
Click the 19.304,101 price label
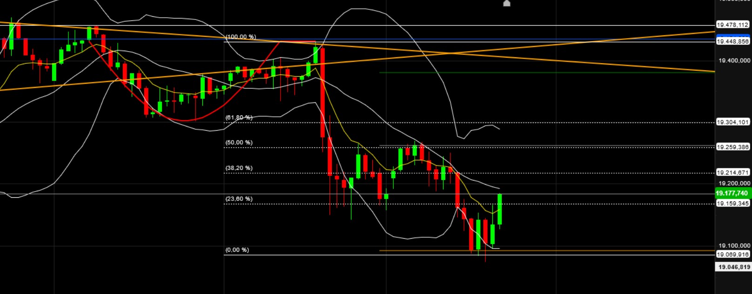click(x=732, y=122)
